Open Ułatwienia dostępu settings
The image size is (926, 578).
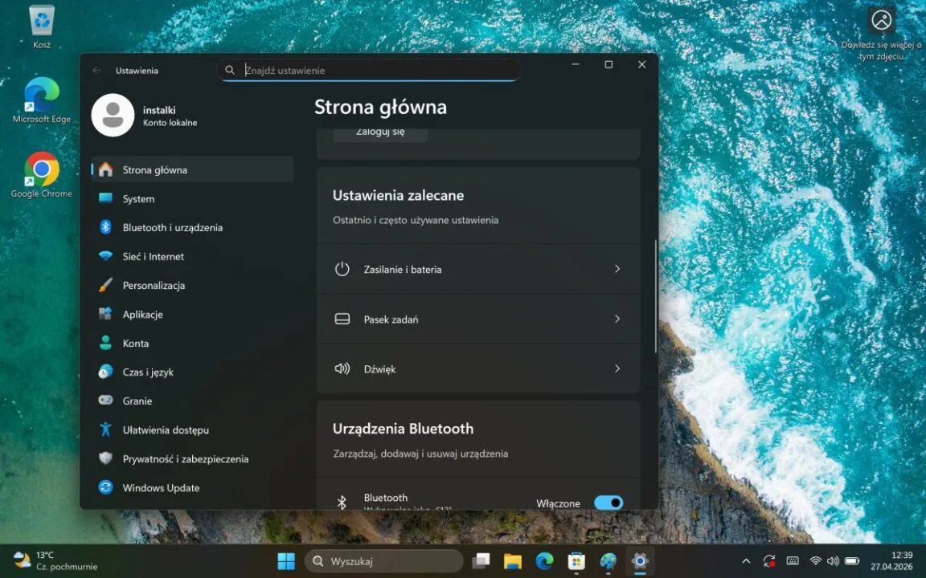(x=165, y=430)
